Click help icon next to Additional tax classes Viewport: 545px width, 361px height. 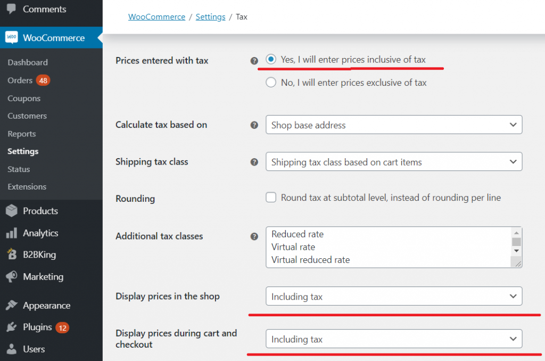254,236
